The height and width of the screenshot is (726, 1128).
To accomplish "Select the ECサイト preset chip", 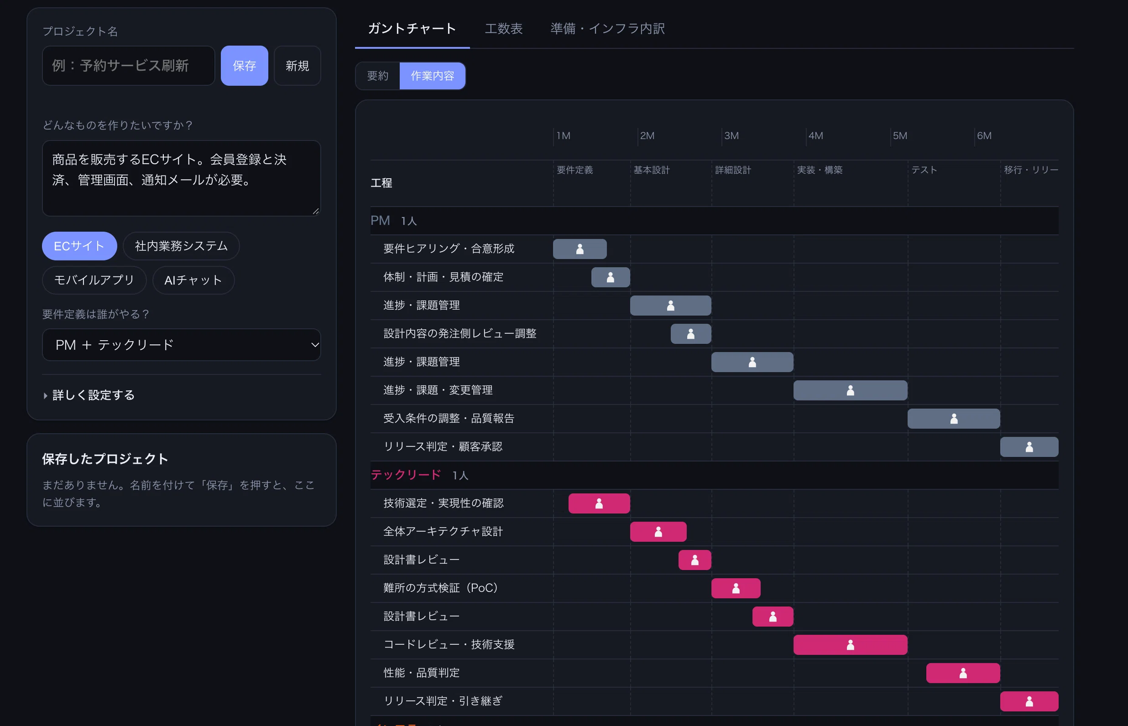I will [79, 246].
